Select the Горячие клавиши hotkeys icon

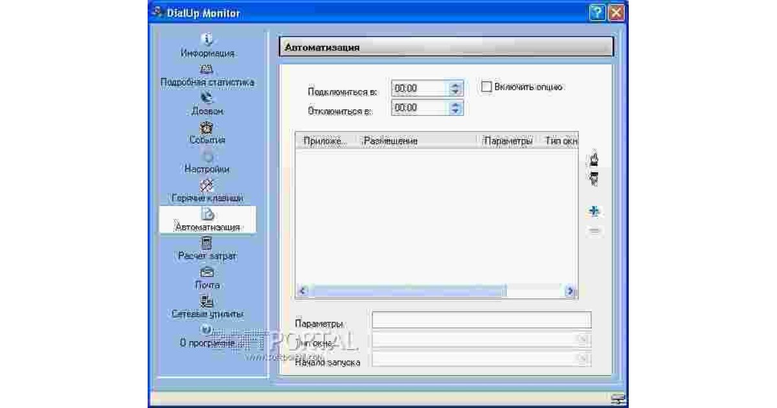tap(207, 186)
